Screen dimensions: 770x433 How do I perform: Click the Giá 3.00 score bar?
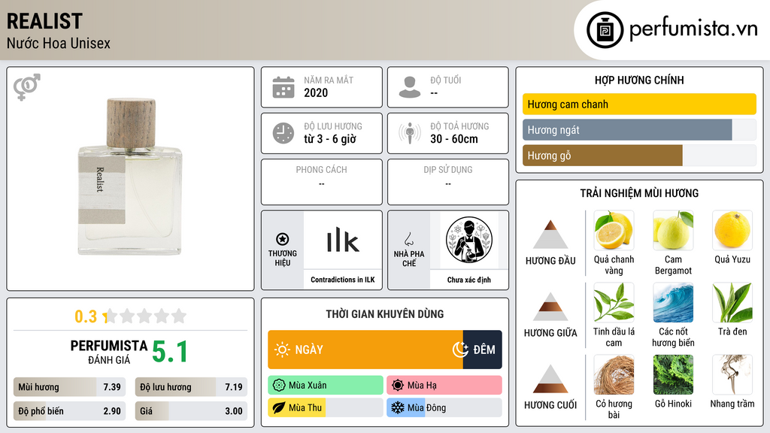[x=191, y=411]
